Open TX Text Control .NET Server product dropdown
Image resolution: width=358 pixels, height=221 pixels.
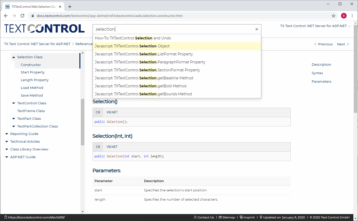pos(315,26)
